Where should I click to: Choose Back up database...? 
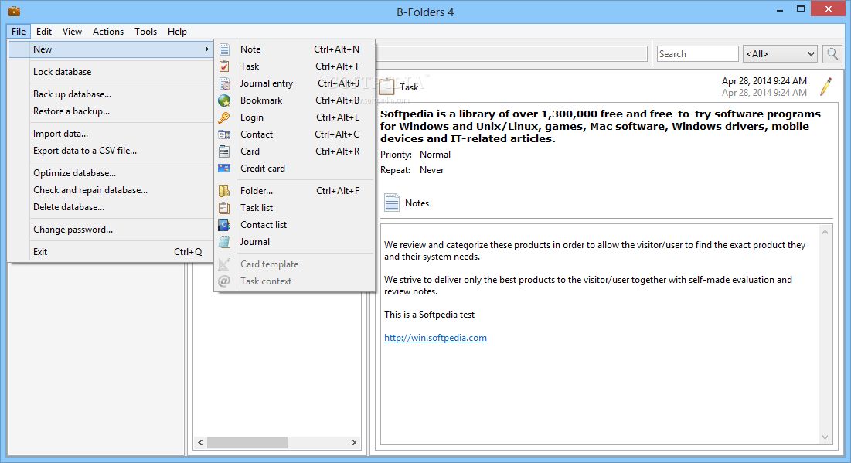111,94
